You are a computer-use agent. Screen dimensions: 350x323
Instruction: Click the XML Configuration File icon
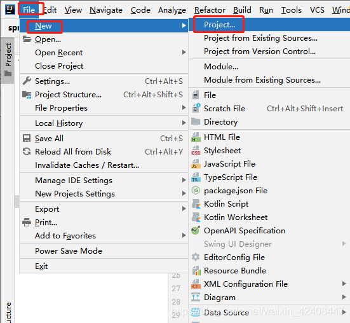tap(196, 284)
